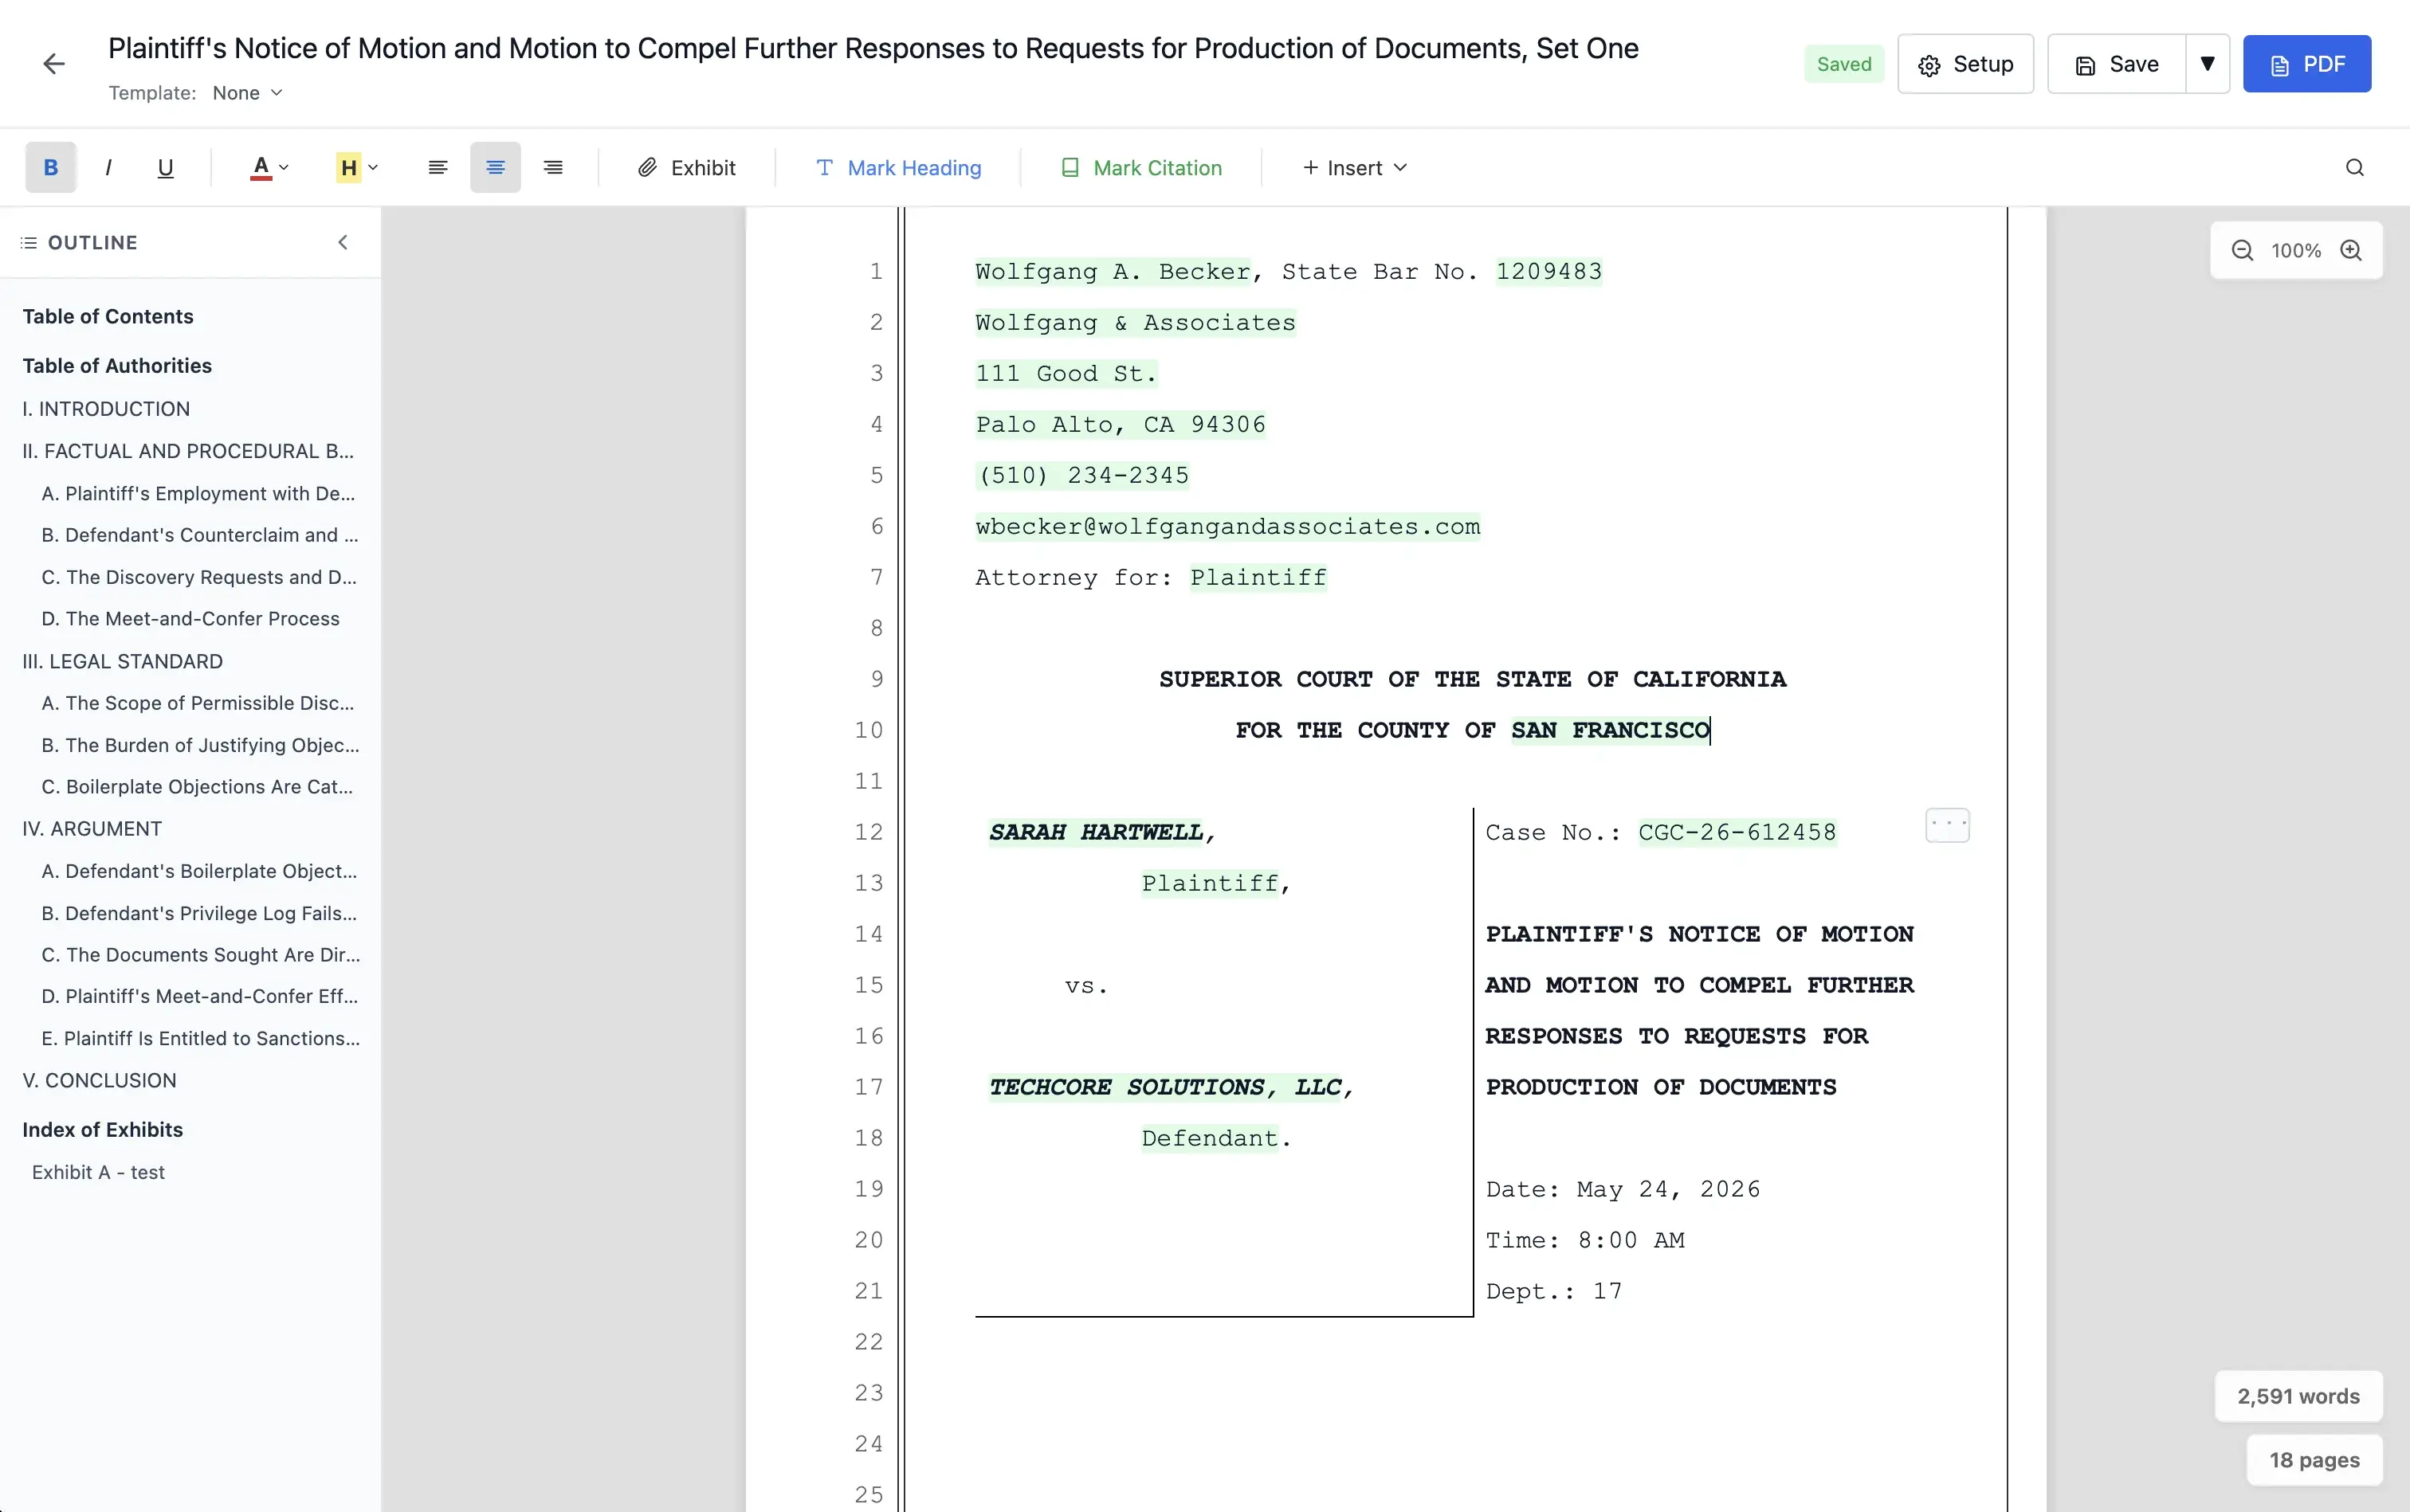Click the phone number (510) 234-2345

pyautogui.click(x=1082, y=475)
